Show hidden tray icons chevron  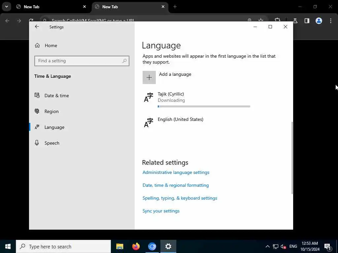tap(267, 246)
